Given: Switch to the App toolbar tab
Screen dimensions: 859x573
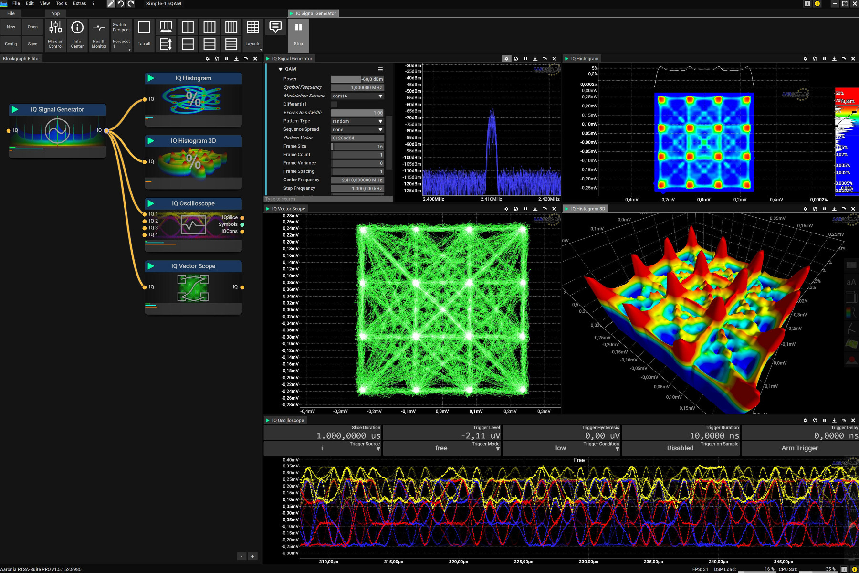Looking at the screenshot, I should point(55,13).
